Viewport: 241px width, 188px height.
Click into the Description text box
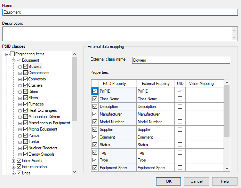tap(117, 34)
